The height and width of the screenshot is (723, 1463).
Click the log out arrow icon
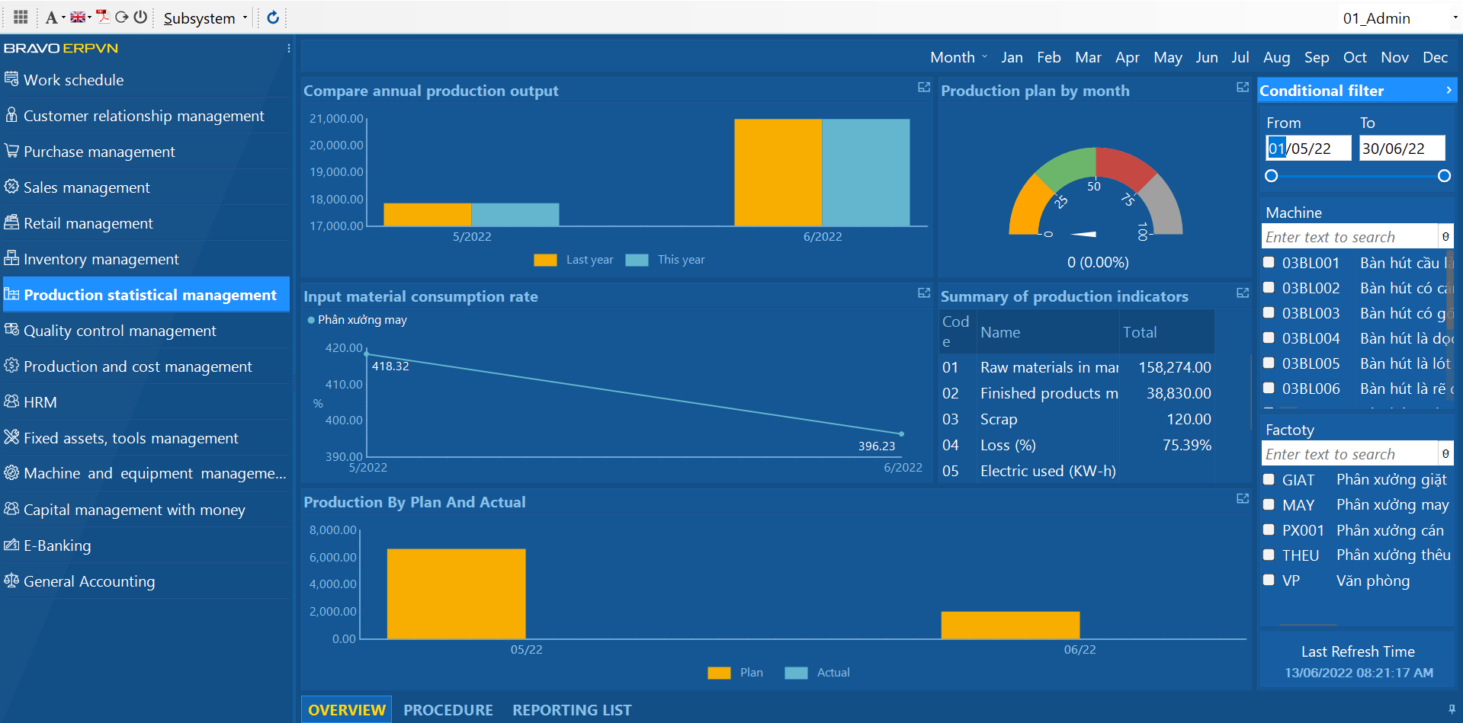coord(121,17)
